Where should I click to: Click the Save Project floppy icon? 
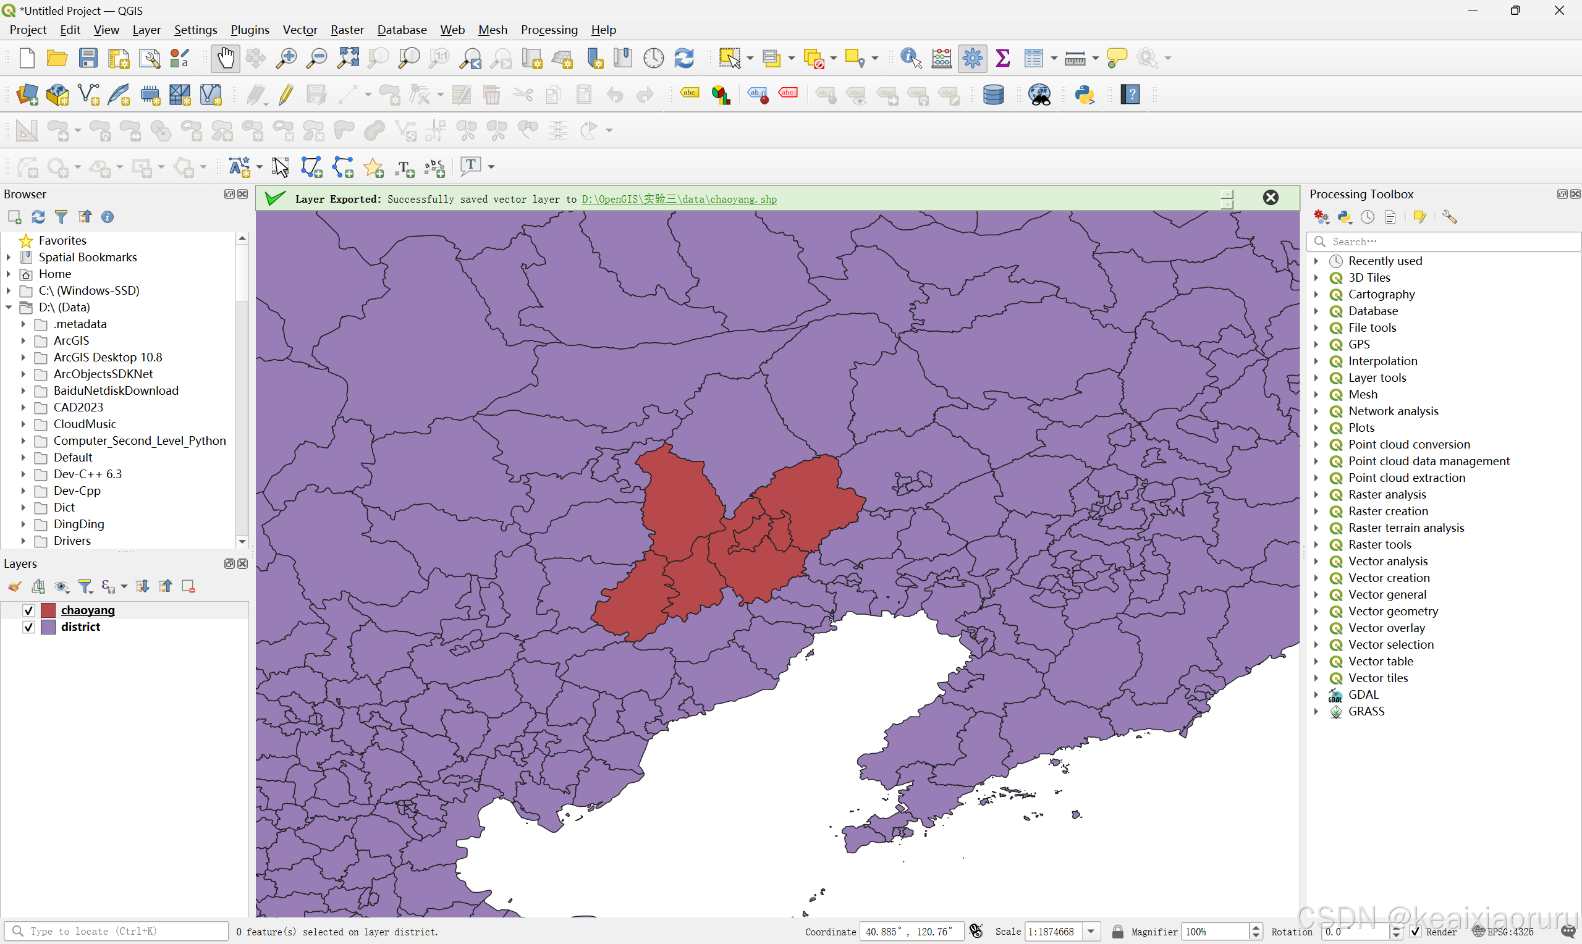[x=88, y=59]
